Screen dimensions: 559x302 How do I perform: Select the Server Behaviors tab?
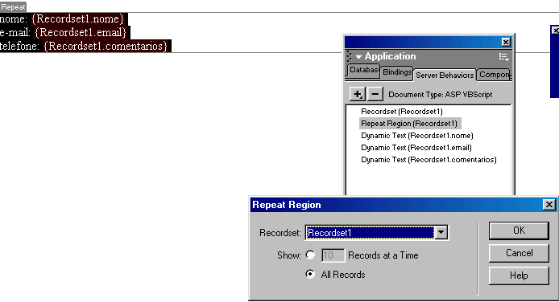(x=445, y=75)
